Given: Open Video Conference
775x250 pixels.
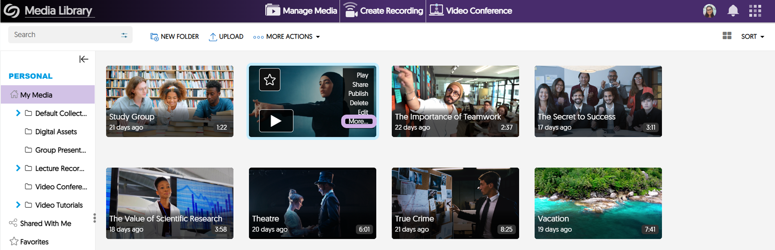Looking at the screenshot, I should (471, 11).
